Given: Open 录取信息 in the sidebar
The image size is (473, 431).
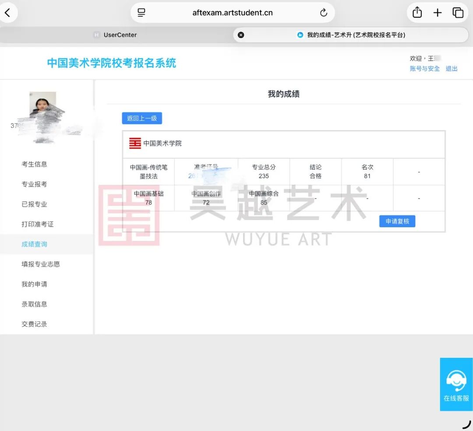Looking at the screenshot, I should tap(34, 304).
